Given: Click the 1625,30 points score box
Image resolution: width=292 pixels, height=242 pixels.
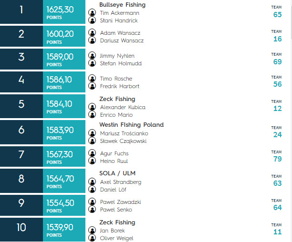Looking at the screenshot, I should tap(64, 12).
